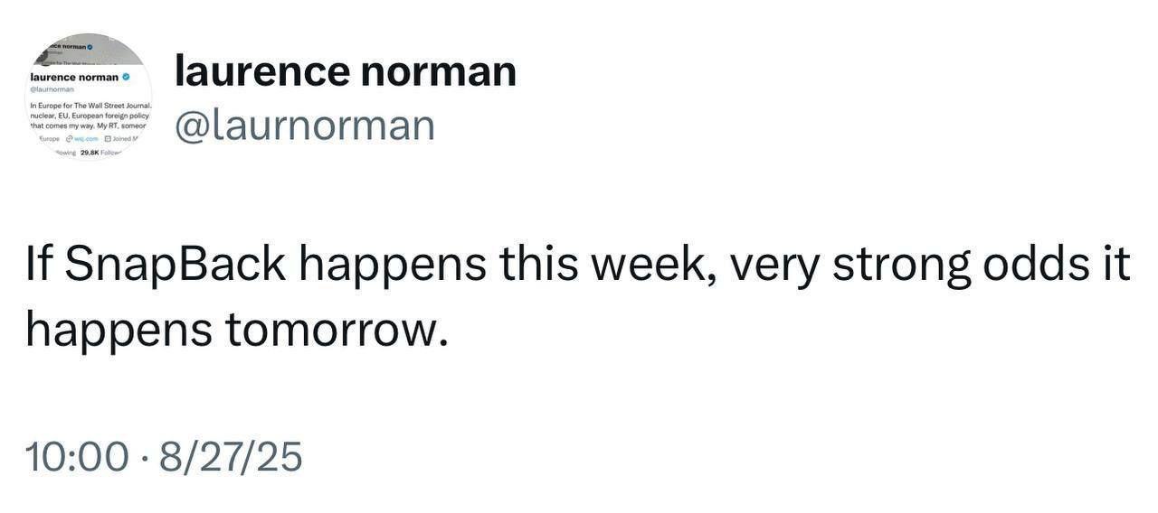The width and height of the screenshot is (1158, 513).
Task: Click the 8/27/25 tweet date
Action: pos(230,456)
